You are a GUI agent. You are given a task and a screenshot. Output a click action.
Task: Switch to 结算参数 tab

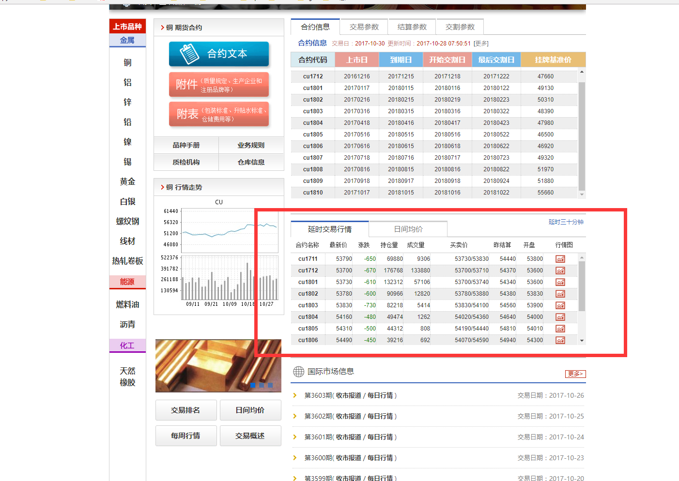(412, 27)
